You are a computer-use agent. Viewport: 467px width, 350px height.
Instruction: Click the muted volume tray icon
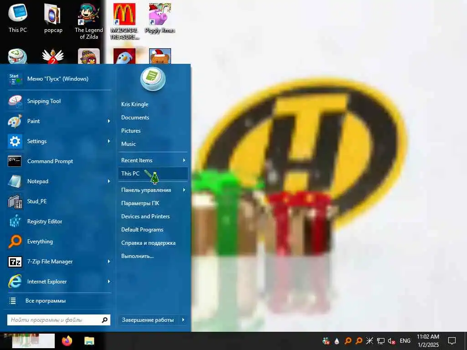[391, 341]
